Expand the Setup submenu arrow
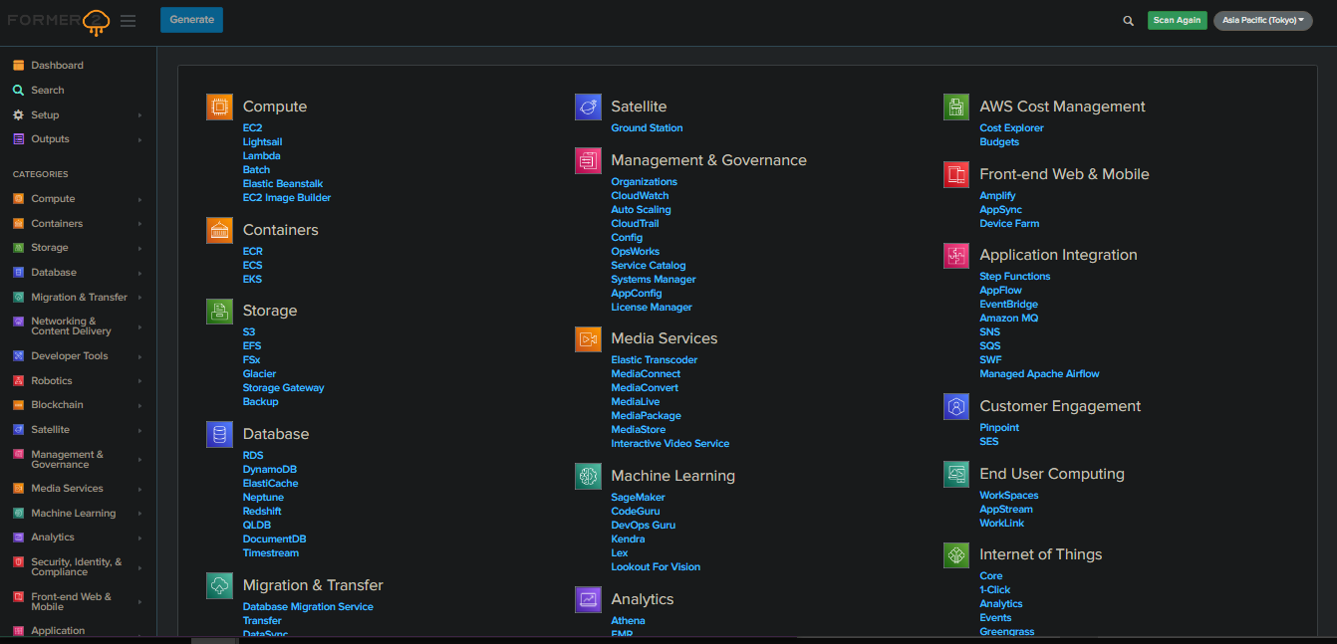This screenshot has width=1337, height=644. click(x=139, y=115)
